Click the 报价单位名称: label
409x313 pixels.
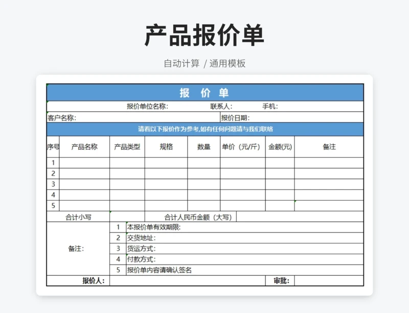click(147, 106)
